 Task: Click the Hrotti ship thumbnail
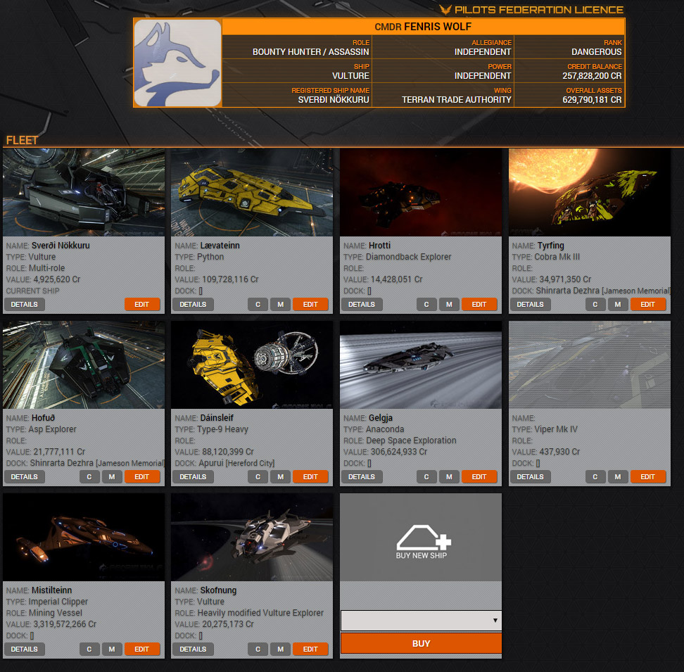[421, 192]
